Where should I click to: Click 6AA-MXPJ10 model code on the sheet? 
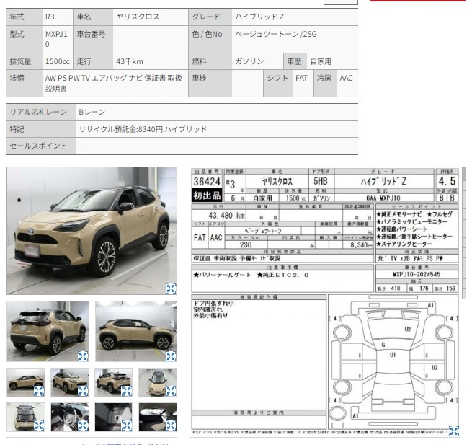click(383, 198)
